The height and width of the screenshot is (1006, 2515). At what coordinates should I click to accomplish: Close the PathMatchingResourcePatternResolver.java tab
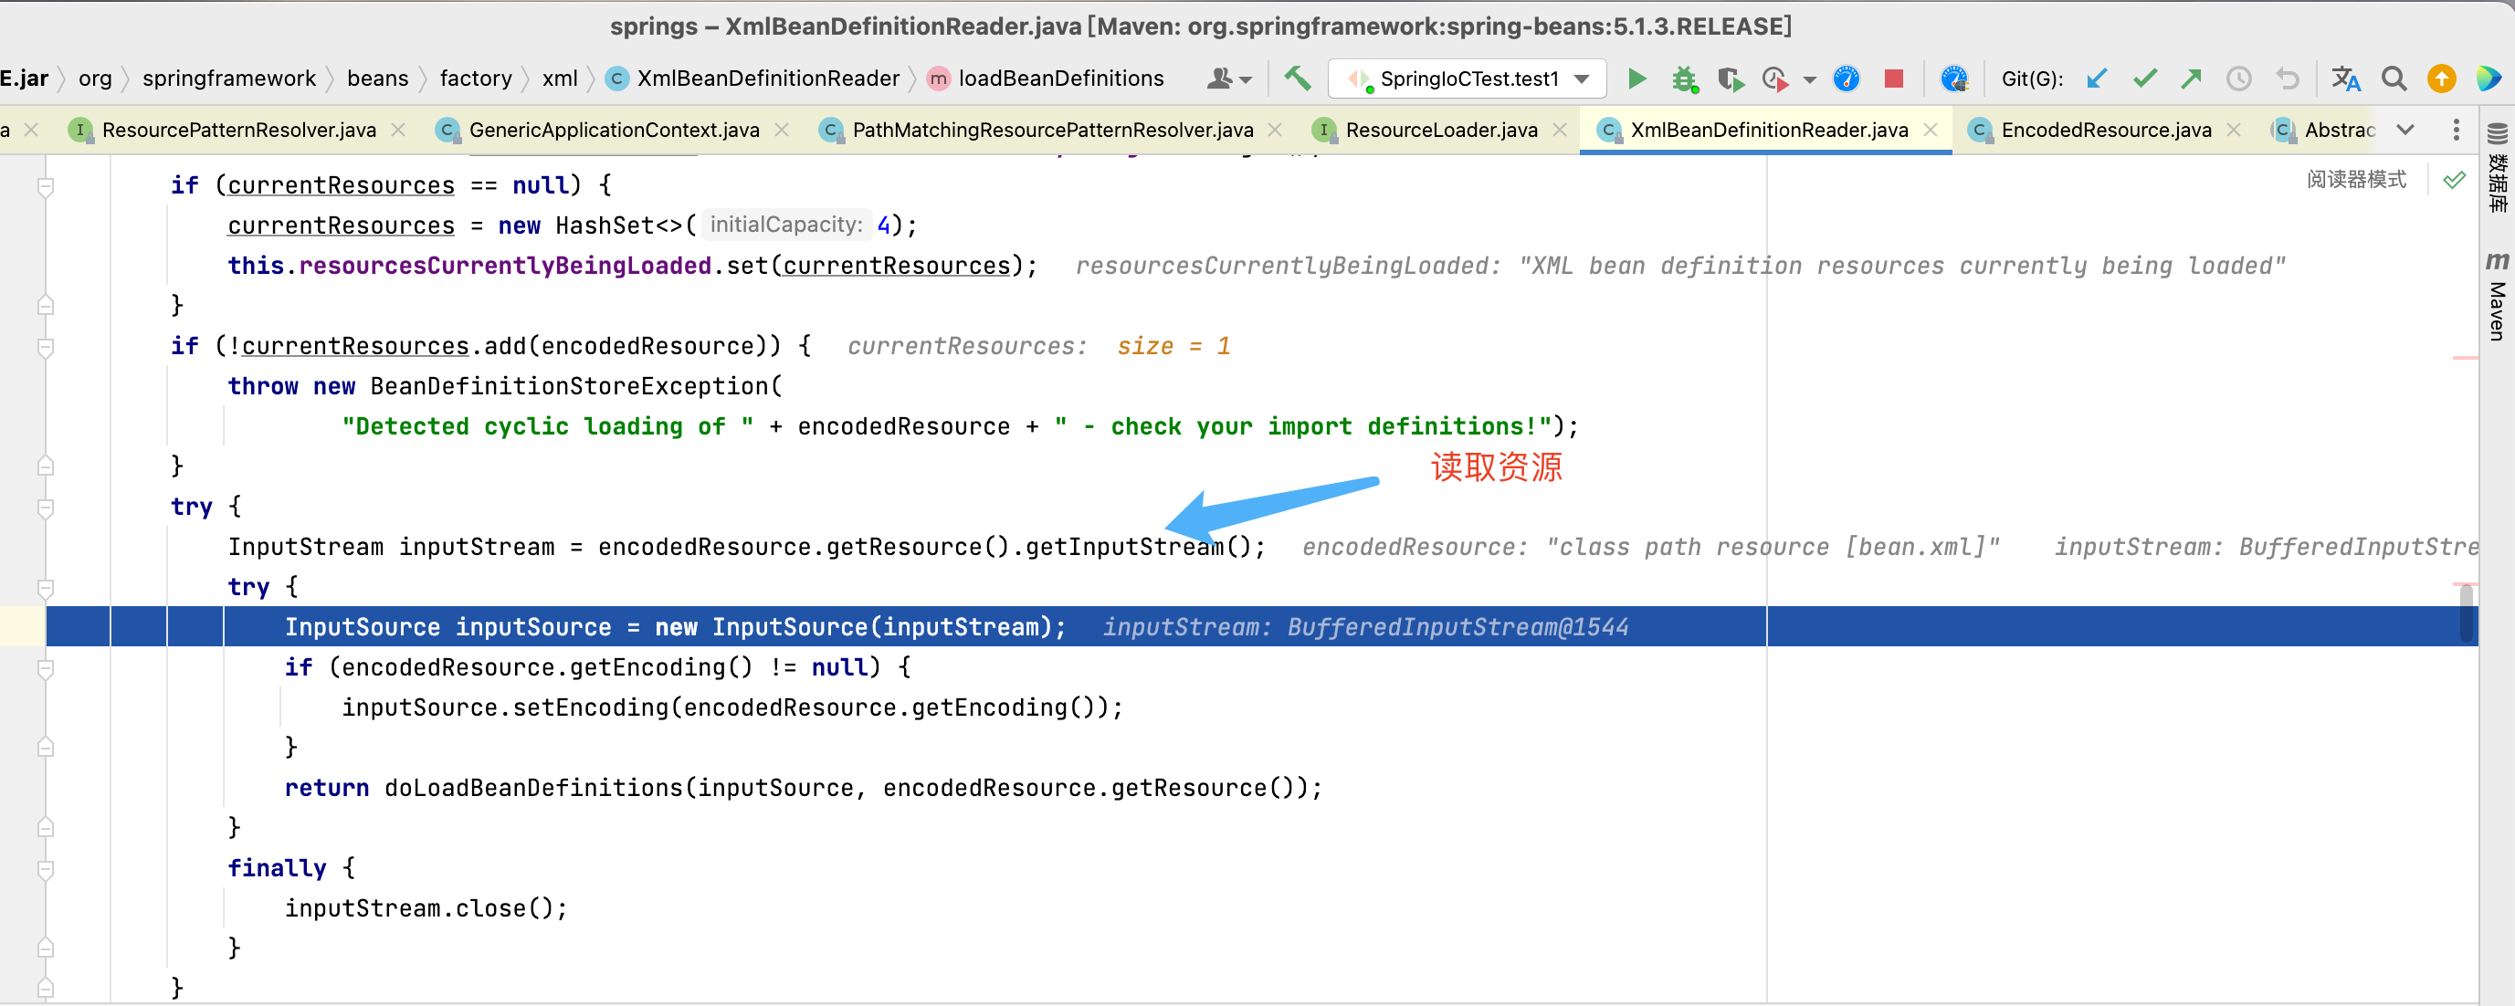click(1275, 130)
